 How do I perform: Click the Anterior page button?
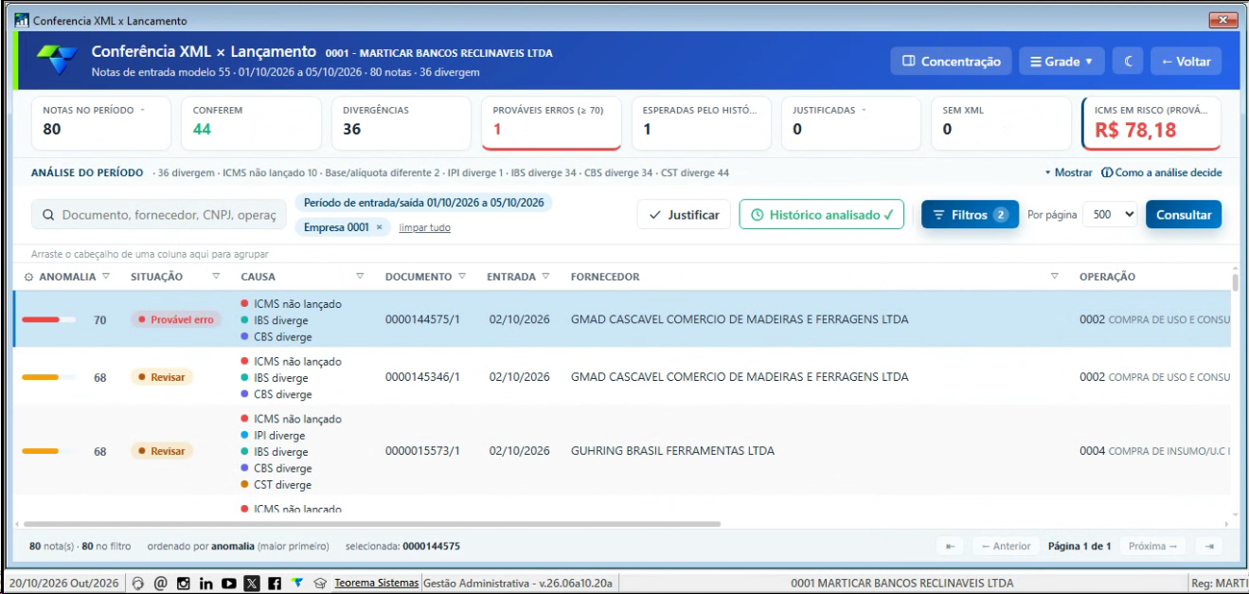pos(1006,546)
